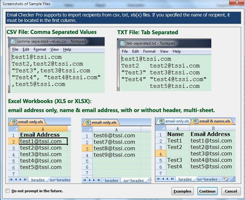Switch to email & name.xls workbook tab

click(211, 121)
